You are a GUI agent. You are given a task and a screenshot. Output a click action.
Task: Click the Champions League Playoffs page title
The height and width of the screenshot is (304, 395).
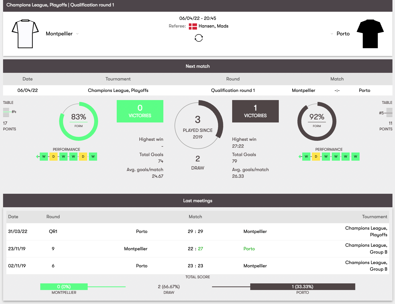(60, 5)
